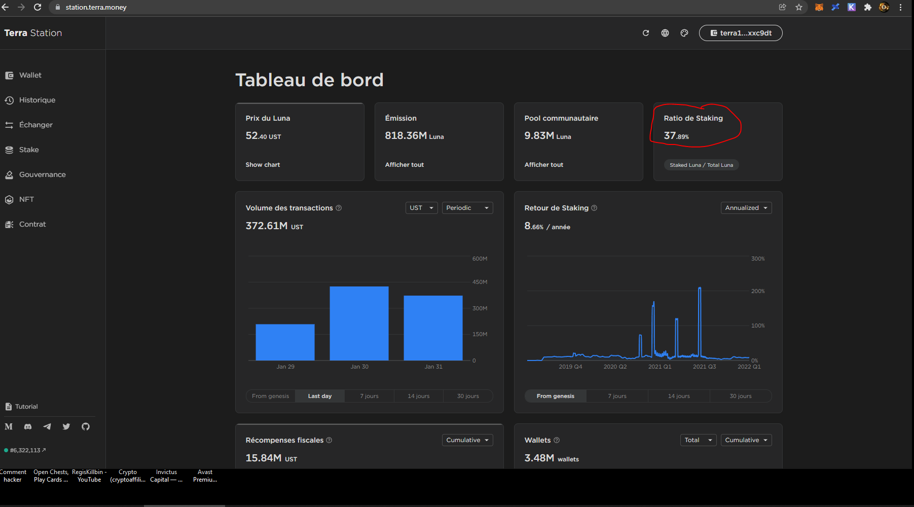Select 14 jours for transaction volume
914x507 pixels.
coord(419,396)
